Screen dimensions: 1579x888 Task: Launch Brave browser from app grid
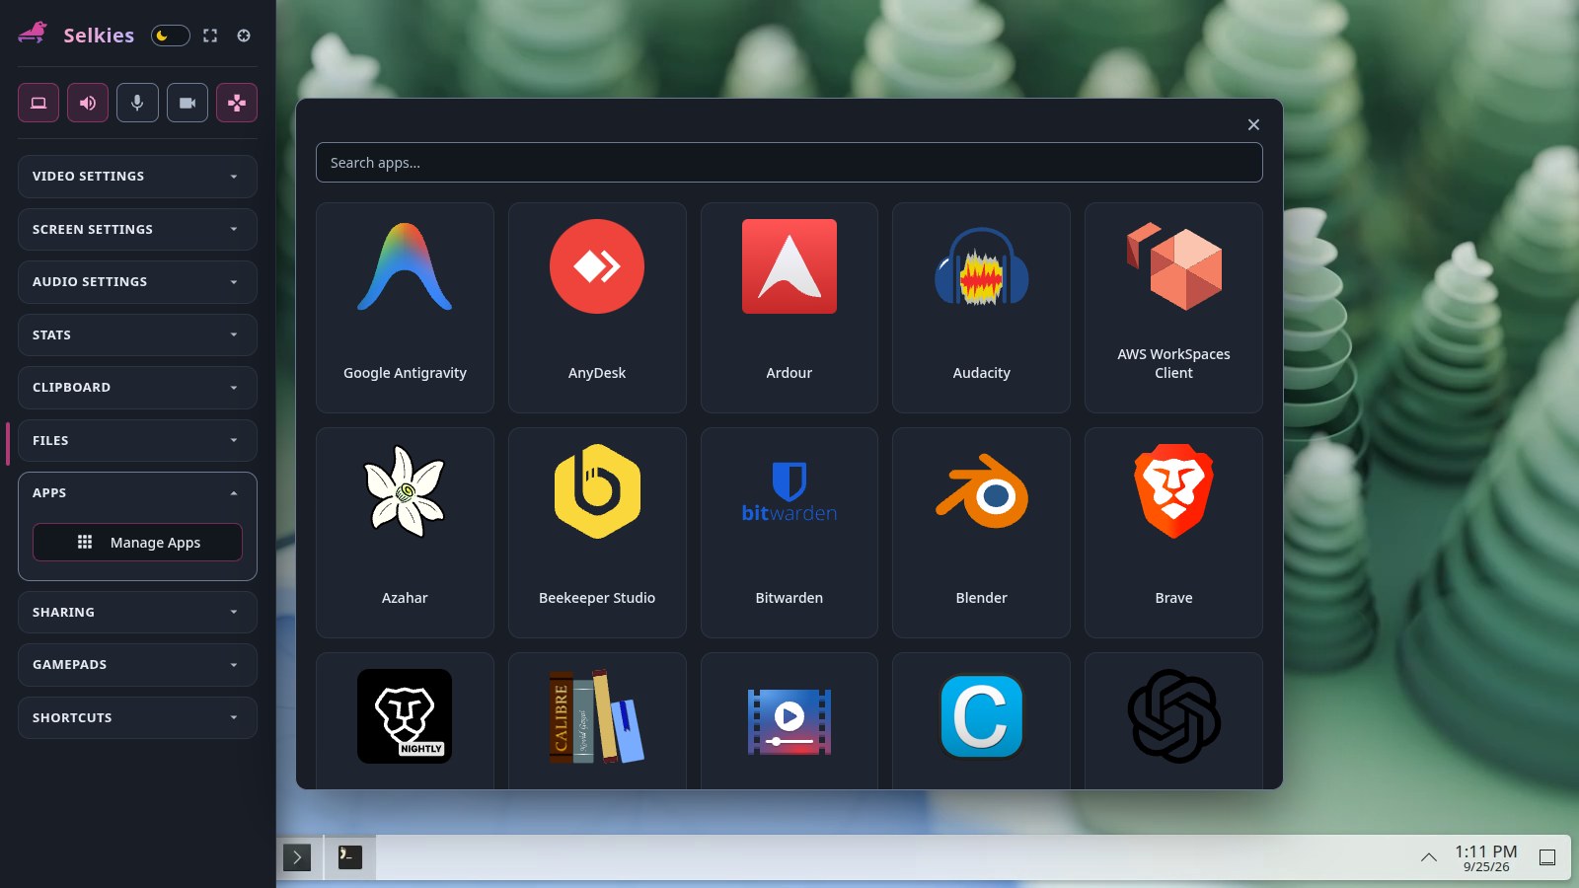coord(1173,533)
